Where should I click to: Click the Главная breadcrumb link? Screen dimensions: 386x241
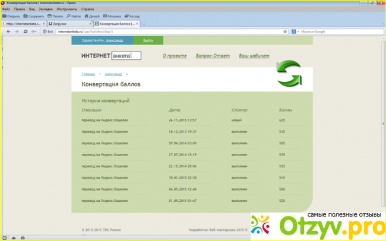88,74
